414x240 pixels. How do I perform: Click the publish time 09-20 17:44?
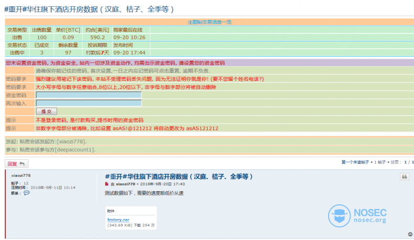(129, 52)
